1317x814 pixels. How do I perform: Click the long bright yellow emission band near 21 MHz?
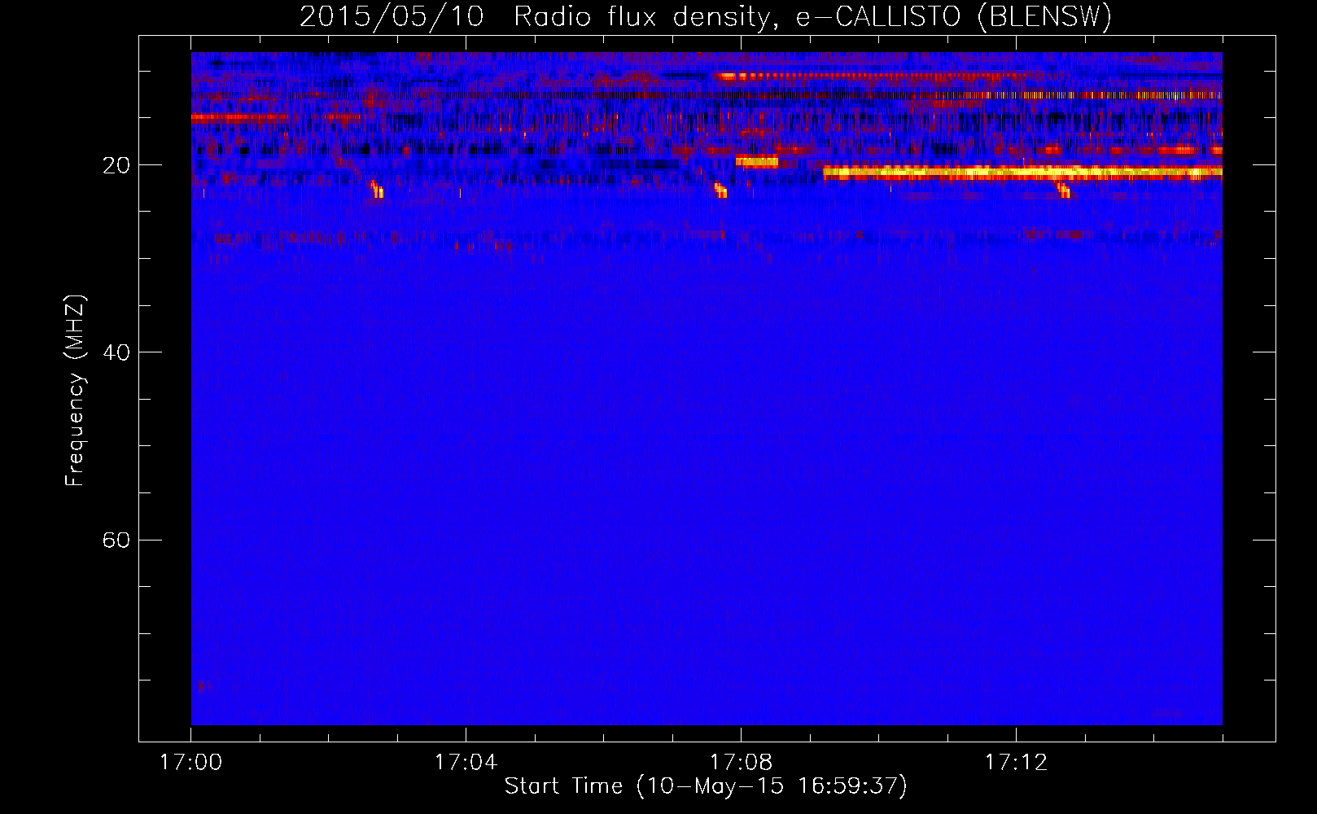(1022, 172)
